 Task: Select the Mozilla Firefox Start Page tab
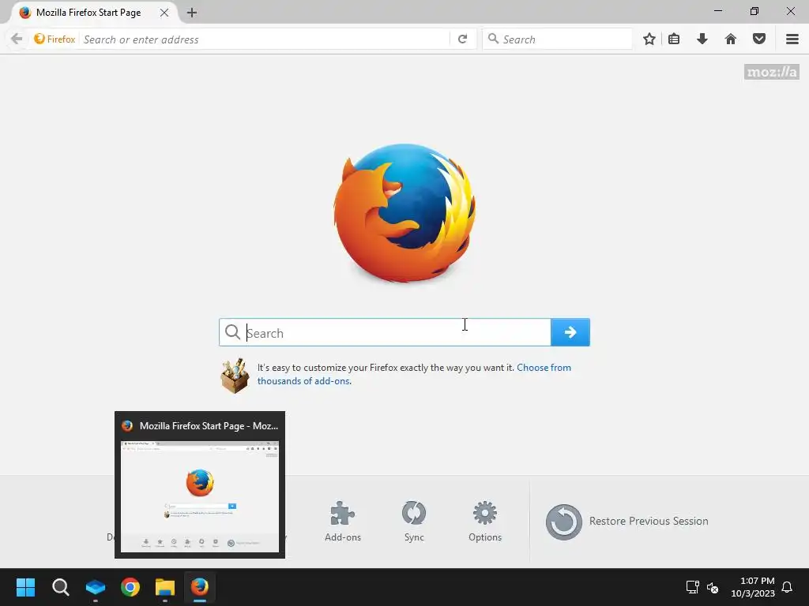(x=88, y=13)
